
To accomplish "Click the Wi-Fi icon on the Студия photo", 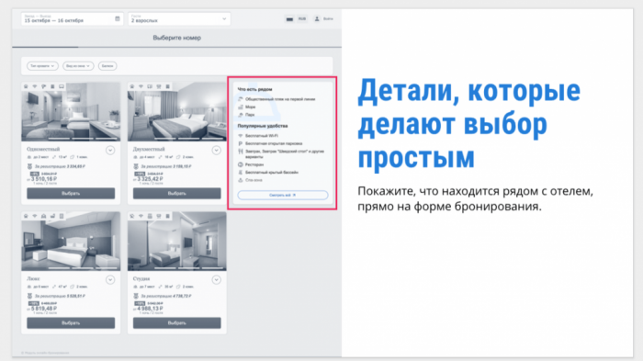I will point(141,216).
